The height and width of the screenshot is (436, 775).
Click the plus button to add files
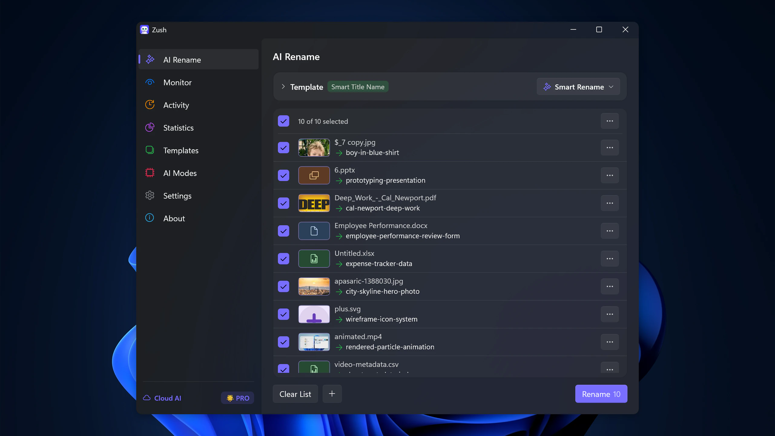(332, 394)
